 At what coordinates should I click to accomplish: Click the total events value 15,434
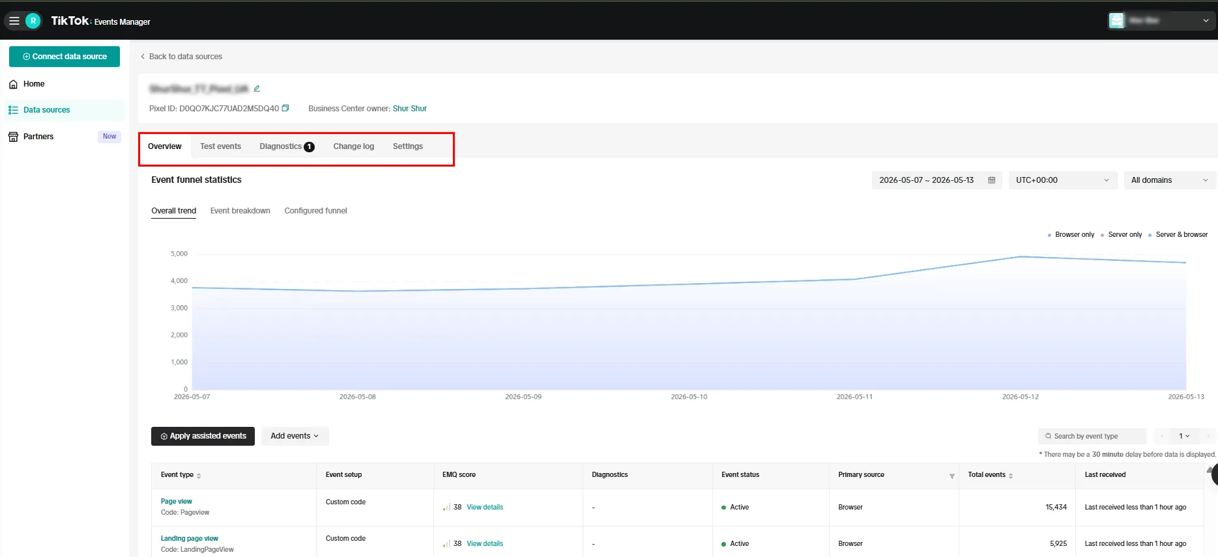(x=1056, y=507)
